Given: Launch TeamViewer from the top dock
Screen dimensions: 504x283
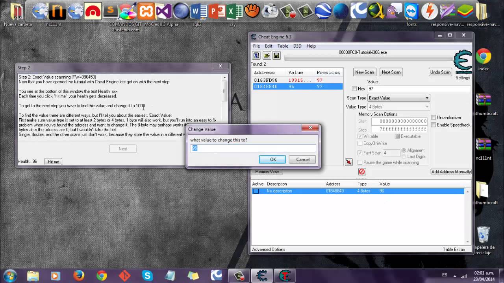Looking at the screenshot, I should point(412,11).
